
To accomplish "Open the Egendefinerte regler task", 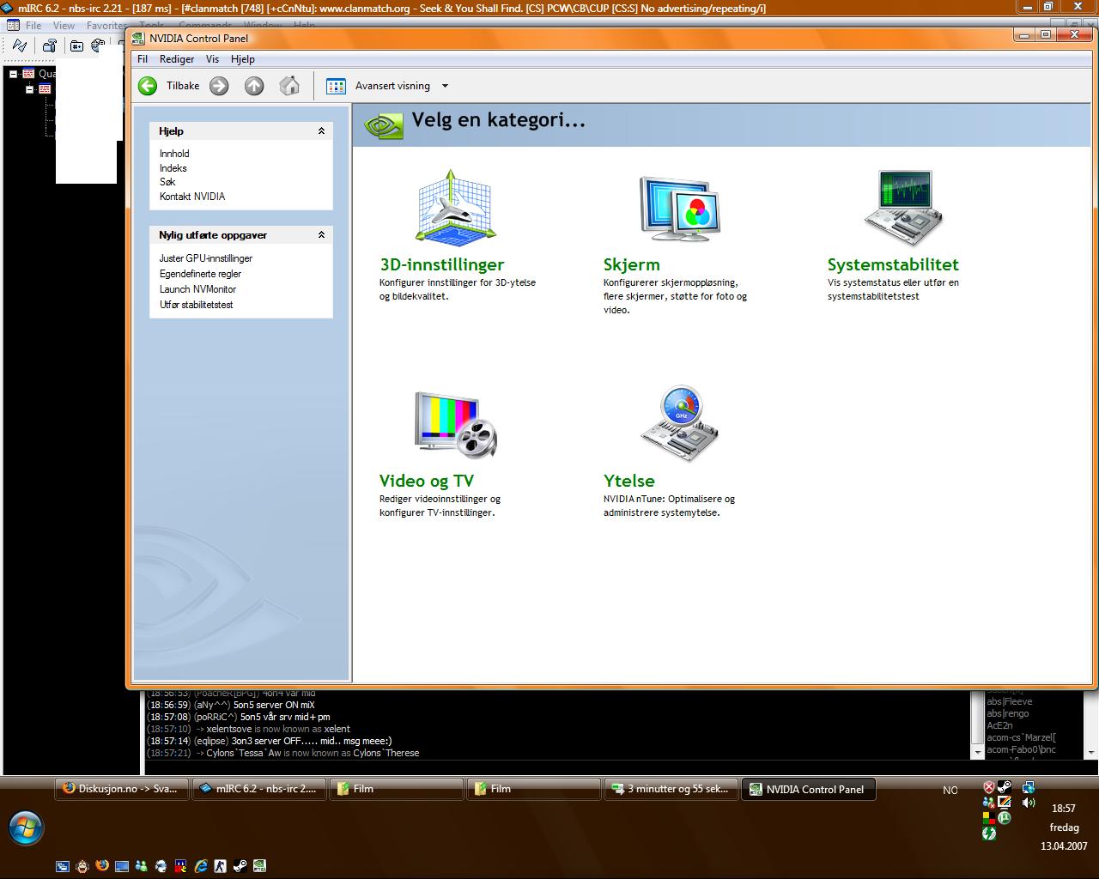I will click(201, 274).
